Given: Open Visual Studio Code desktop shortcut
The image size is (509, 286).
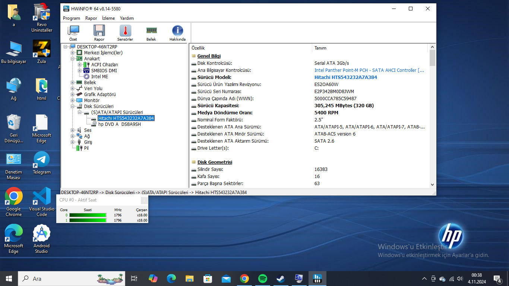Looking at the screenshot, I should click(42, 202).
